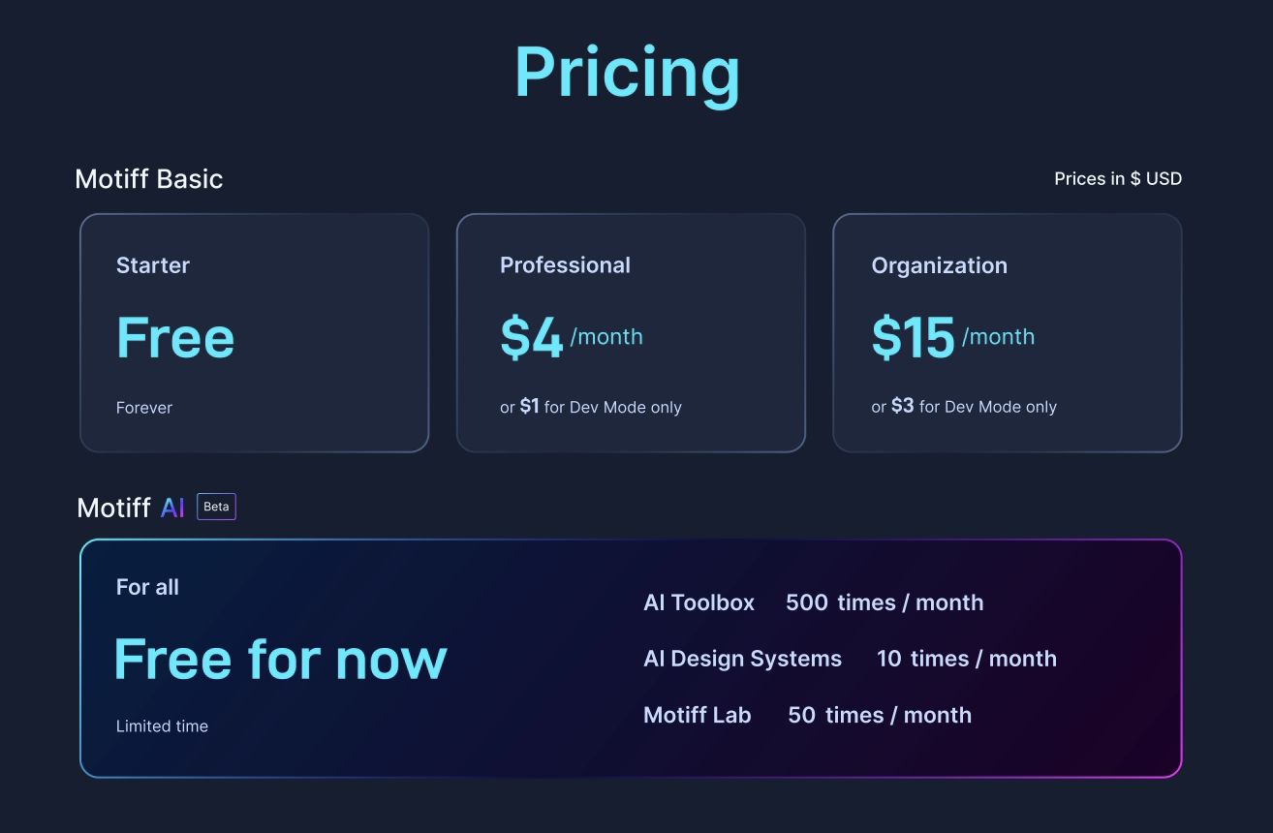The width and height of the screenshot is (1273, 833).
Task: Click the For all label in AI card
Action: coord(147,587)
